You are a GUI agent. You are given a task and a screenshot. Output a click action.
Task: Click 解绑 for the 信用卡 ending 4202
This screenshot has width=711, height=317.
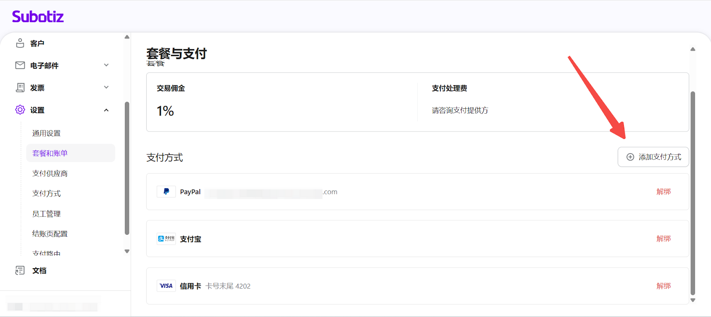(663, 286)
